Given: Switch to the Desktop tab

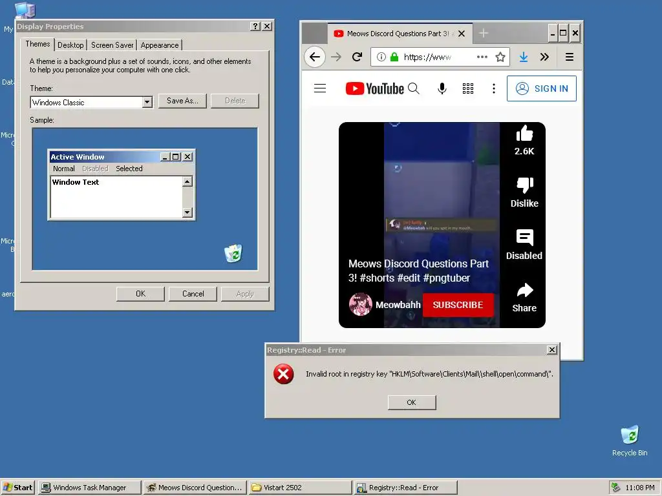Looking at the screenshot, I should click(x=70, y=45).
